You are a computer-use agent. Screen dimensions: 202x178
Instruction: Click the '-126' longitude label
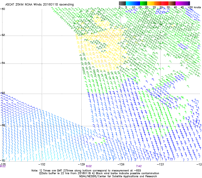(121, 164)
